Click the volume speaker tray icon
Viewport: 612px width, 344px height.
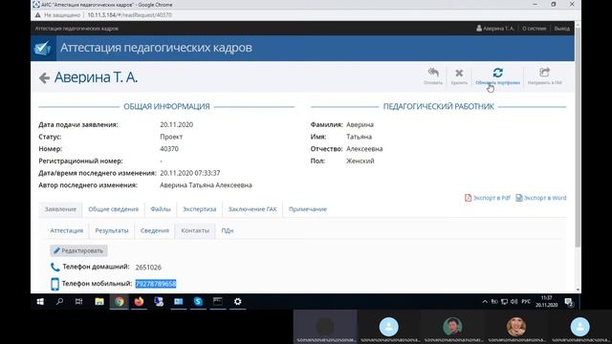coord(514,302)
